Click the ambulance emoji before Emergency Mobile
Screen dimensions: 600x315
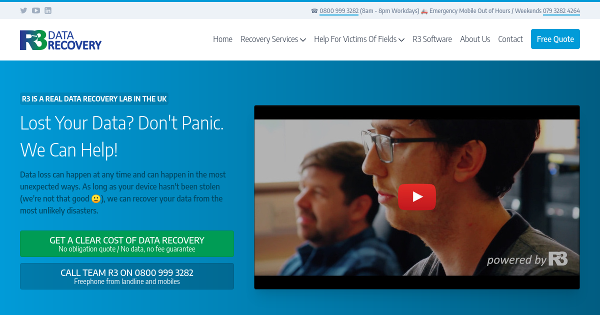(x=424, y=11)
